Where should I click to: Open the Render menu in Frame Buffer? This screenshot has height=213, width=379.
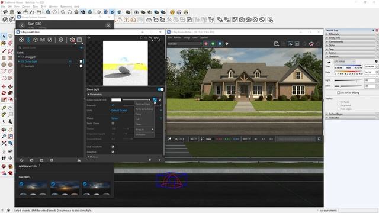pyautogui.click(x=178, y=38)
